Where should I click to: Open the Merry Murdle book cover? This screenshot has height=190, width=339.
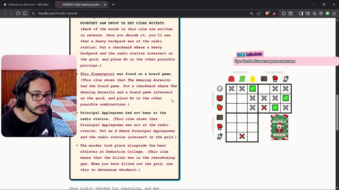[279, 127]
